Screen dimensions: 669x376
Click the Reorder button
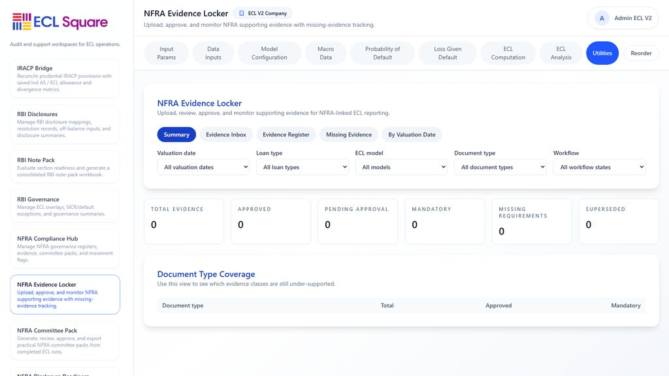(641, 54)
